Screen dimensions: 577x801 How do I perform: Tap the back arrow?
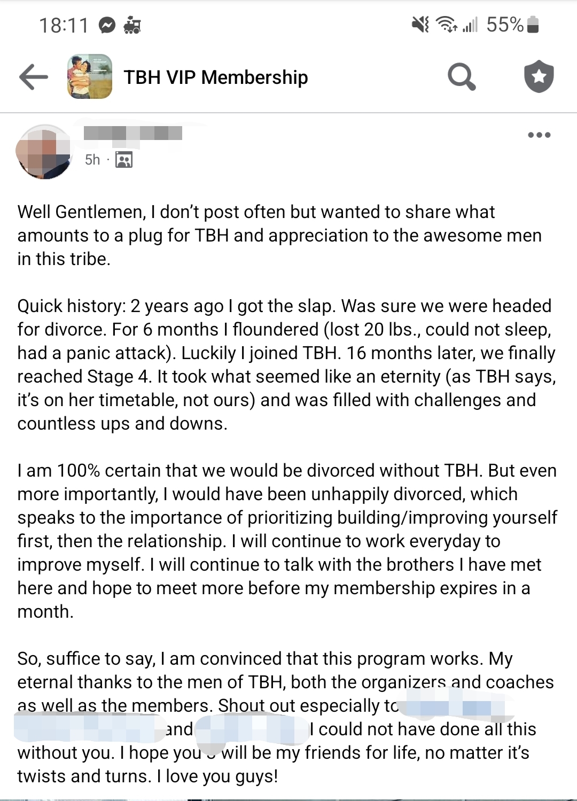(34, 77)
